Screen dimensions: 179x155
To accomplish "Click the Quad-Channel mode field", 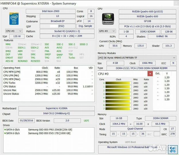I will [x=135, y=129].
